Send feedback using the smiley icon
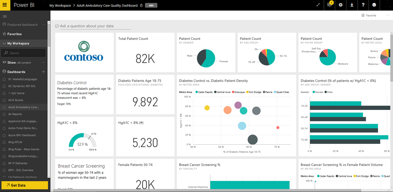The height and width of the screenshot is (192, 393). point(374,5)
